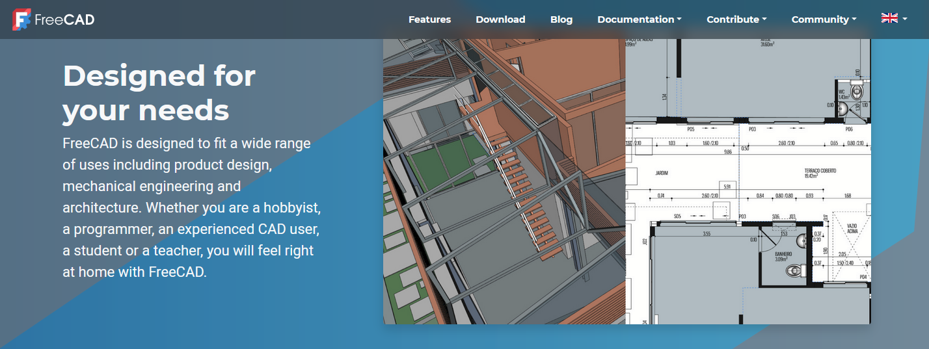The image size is (929, 349).
Task: Open the language selector dropdown arrow
Action: 904,19
